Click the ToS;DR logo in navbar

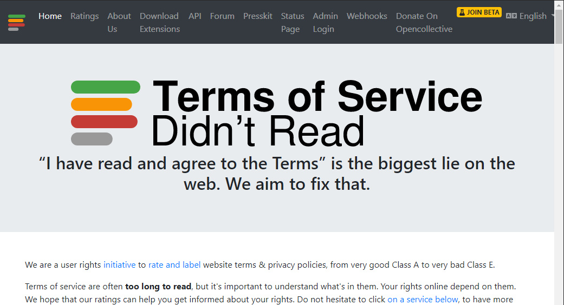coord(17,23)
